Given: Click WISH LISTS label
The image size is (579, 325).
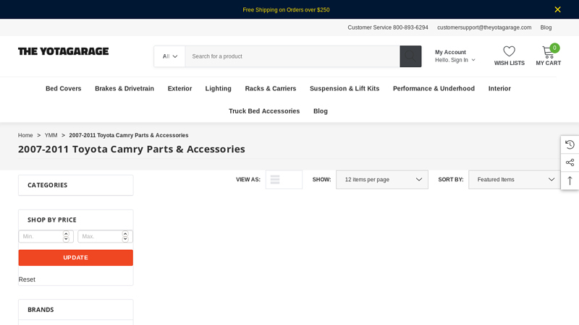Looking at the screenshot, I should click(x=510, y=63).
